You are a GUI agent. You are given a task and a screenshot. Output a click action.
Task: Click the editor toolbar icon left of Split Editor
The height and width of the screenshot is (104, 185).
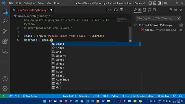116,10
